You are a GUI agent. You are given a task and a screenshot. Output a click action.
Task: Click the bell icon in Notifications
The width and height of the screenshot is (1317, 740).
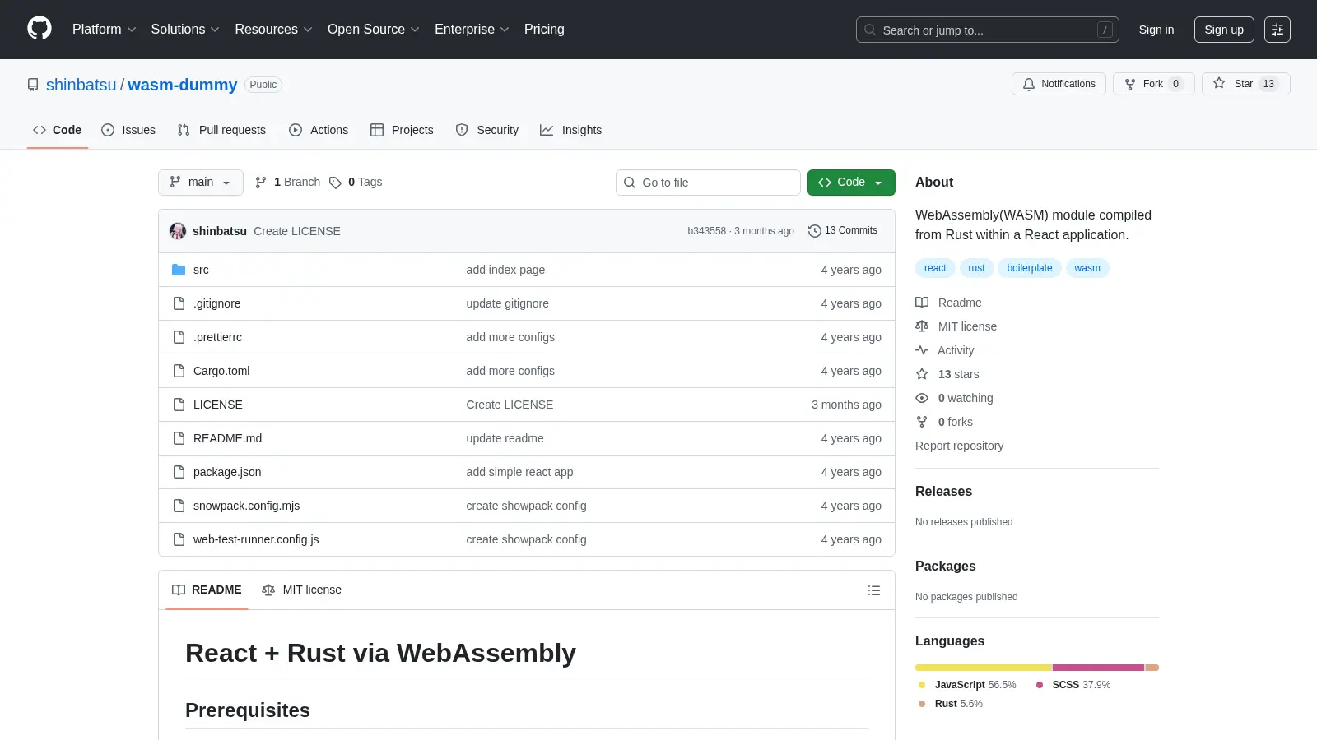1029,84
